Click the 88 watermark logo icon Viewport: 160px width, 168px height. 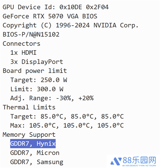click(x=116, y=161)
